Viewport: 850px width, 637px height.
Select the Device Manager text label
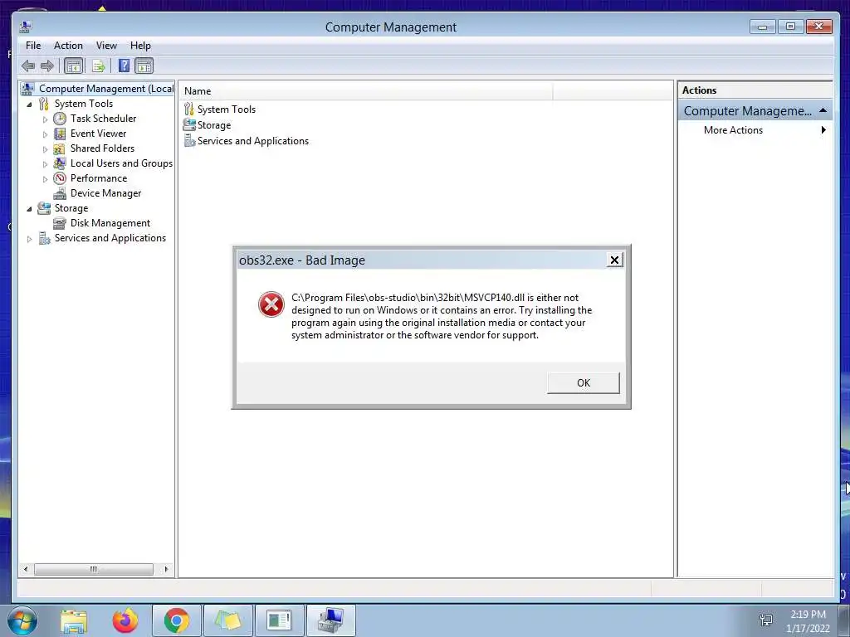pos(105,193)
